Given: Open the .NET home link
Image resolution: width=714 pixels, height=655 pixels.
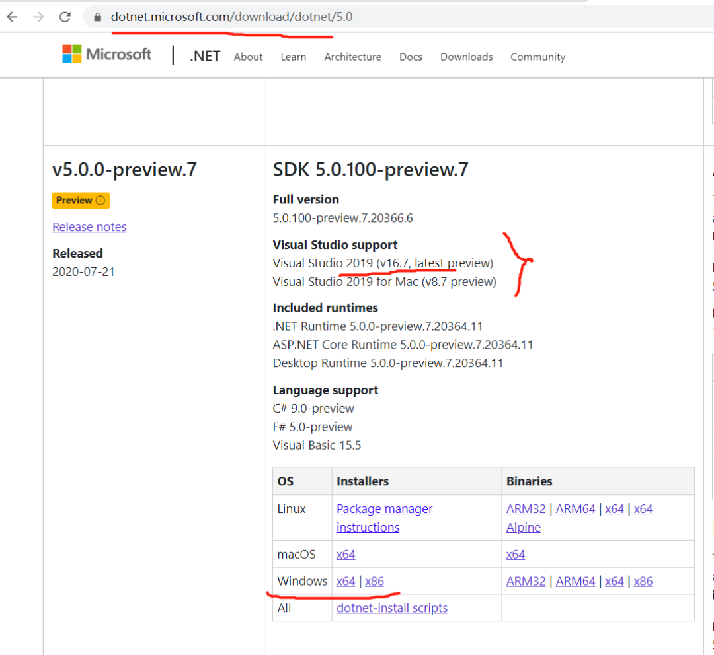Looking at the screenshot, I should coord(205,56).
